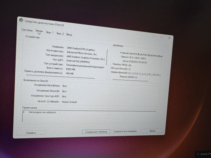This screenshot has height=158, width=211.
Task: Click the DirectX diagnostic tool title icon
Action: pyautogui.click(x=21, y=20)
